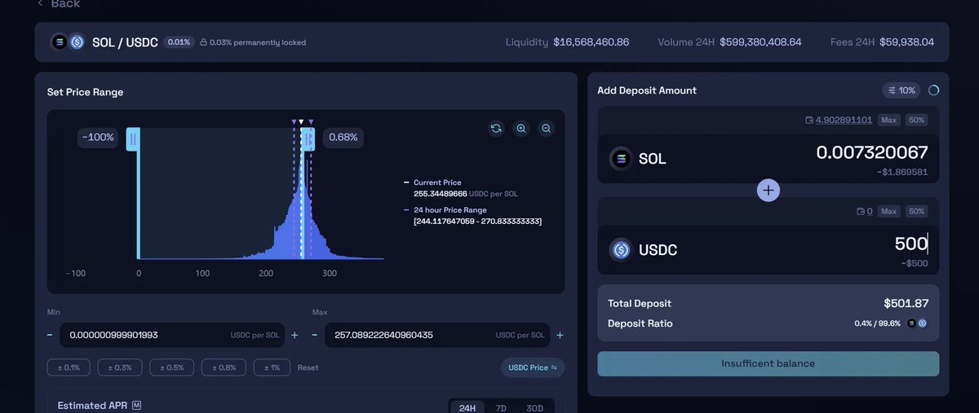Click the USDC token icon in header
Image resolution: width=979 pixels, height=413 pixels.
click(77, 42)
